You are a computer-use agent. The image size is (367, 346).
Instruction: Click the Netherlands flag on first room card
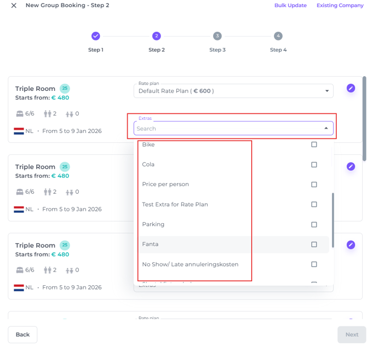pos(19,131)
